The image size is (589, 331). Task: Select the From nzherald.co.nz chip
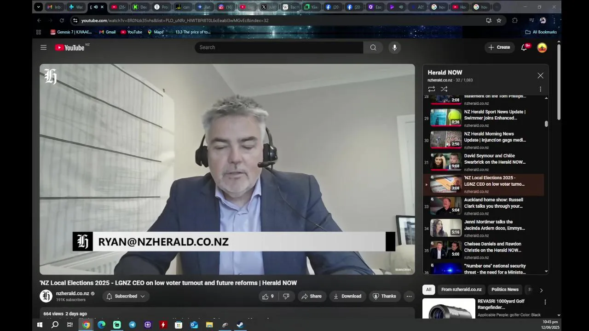click(x=461, y=290)
